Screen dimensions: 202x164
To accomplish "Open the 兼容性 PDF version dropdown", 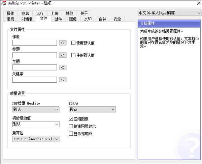I will pos(36,139).
